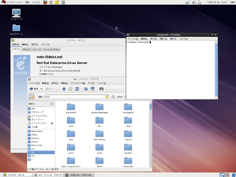This screenshot has height=177, width=236.
Task: Eject the mounted filesystem in sidebar
Action: coord(52,123)
